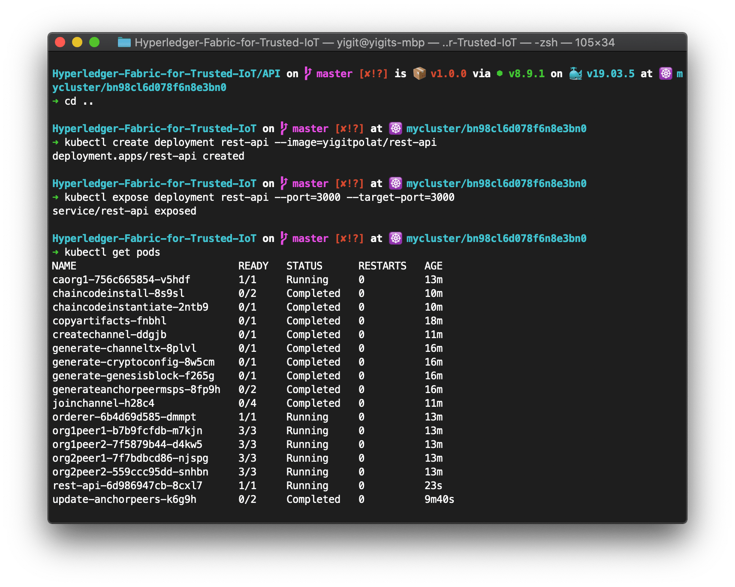
Task: Click the git branch icon above kubectl expose
Action: [x=283, y=183]
